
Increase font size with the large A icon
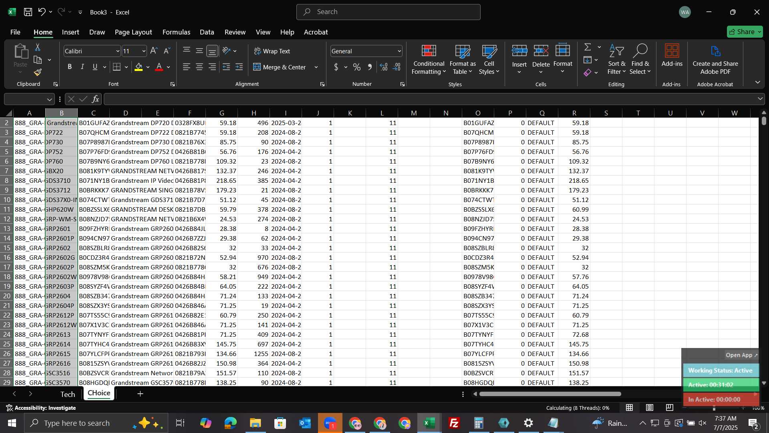coord(154,51)
